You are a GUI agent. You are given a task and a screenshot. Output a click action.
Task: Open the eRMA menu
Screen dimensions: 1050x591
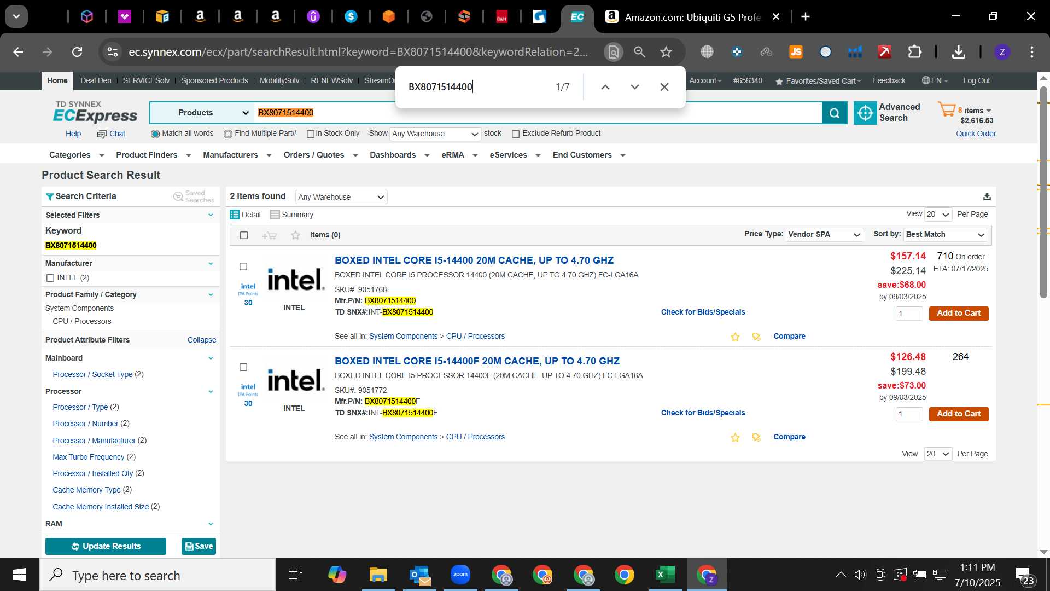click(x=459, y=155)
